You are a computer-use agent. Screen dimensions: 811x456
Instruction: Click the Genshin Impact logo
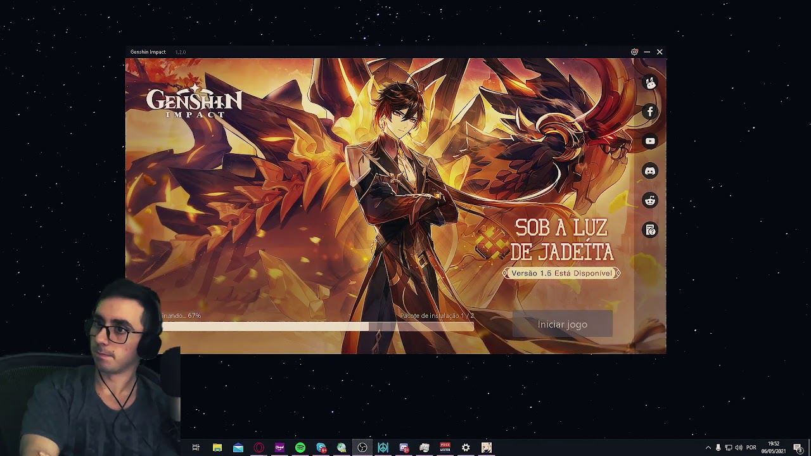click(x=194, y=101)
